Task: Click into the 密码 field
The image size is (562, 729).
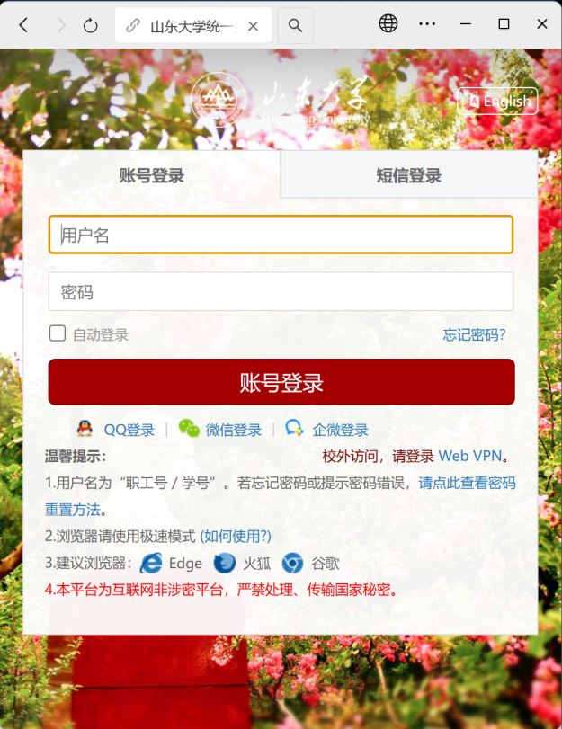Action: point(281,291)
